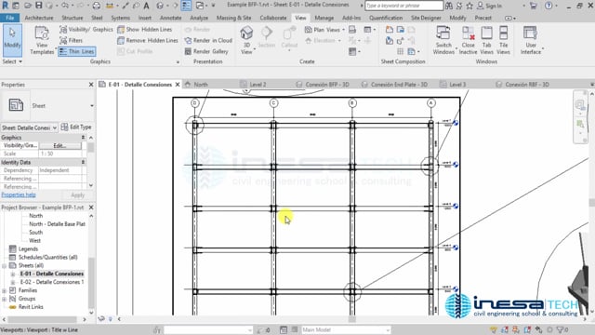Screen dimensions: 595x335
Task: Switch to Conexión End Plate - 3D tab
Action: coord(399,85)
